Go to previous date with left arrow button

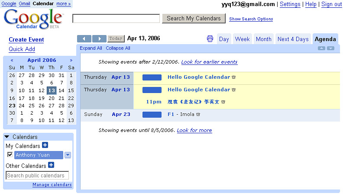point(84,39)
